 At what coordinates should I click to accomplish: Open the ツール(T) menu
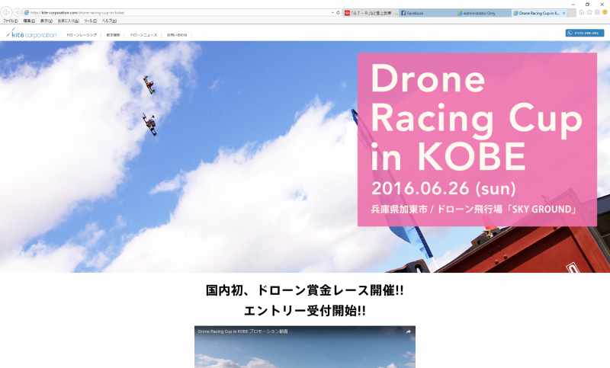click(x=90, y=21)
